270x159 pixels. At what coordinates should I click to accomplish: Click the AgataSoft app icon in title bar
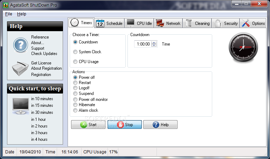pos(6,5)
